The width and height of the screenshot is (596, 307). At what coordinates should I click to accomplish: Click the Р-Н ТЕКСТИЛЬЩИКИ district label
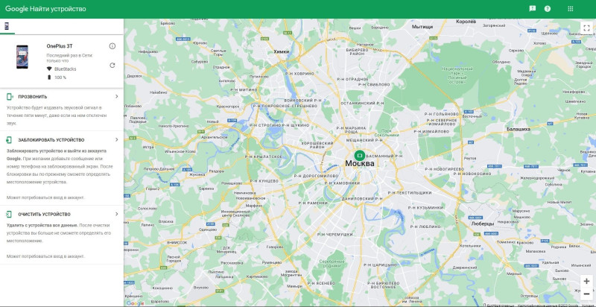click(x=409, y=193)
